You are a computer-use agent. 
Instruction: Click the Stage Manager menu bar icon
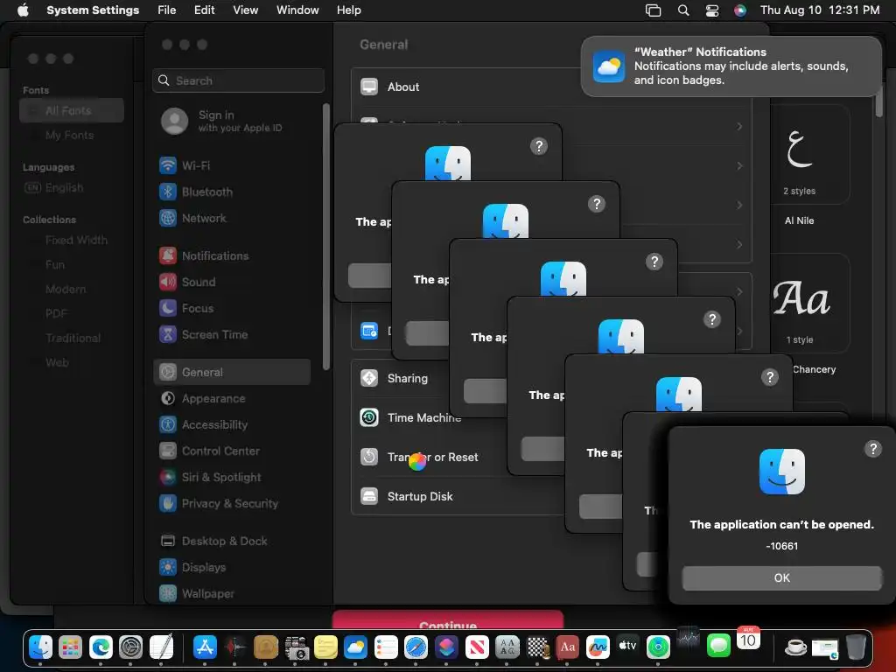(x=653, y=10)
